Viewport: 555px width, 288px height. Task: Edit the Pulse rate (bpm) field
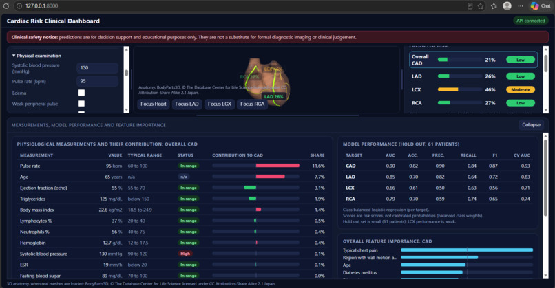click(x=97, y=81)
